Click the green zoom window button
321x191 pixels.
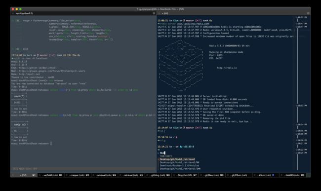tap(20, 9)
